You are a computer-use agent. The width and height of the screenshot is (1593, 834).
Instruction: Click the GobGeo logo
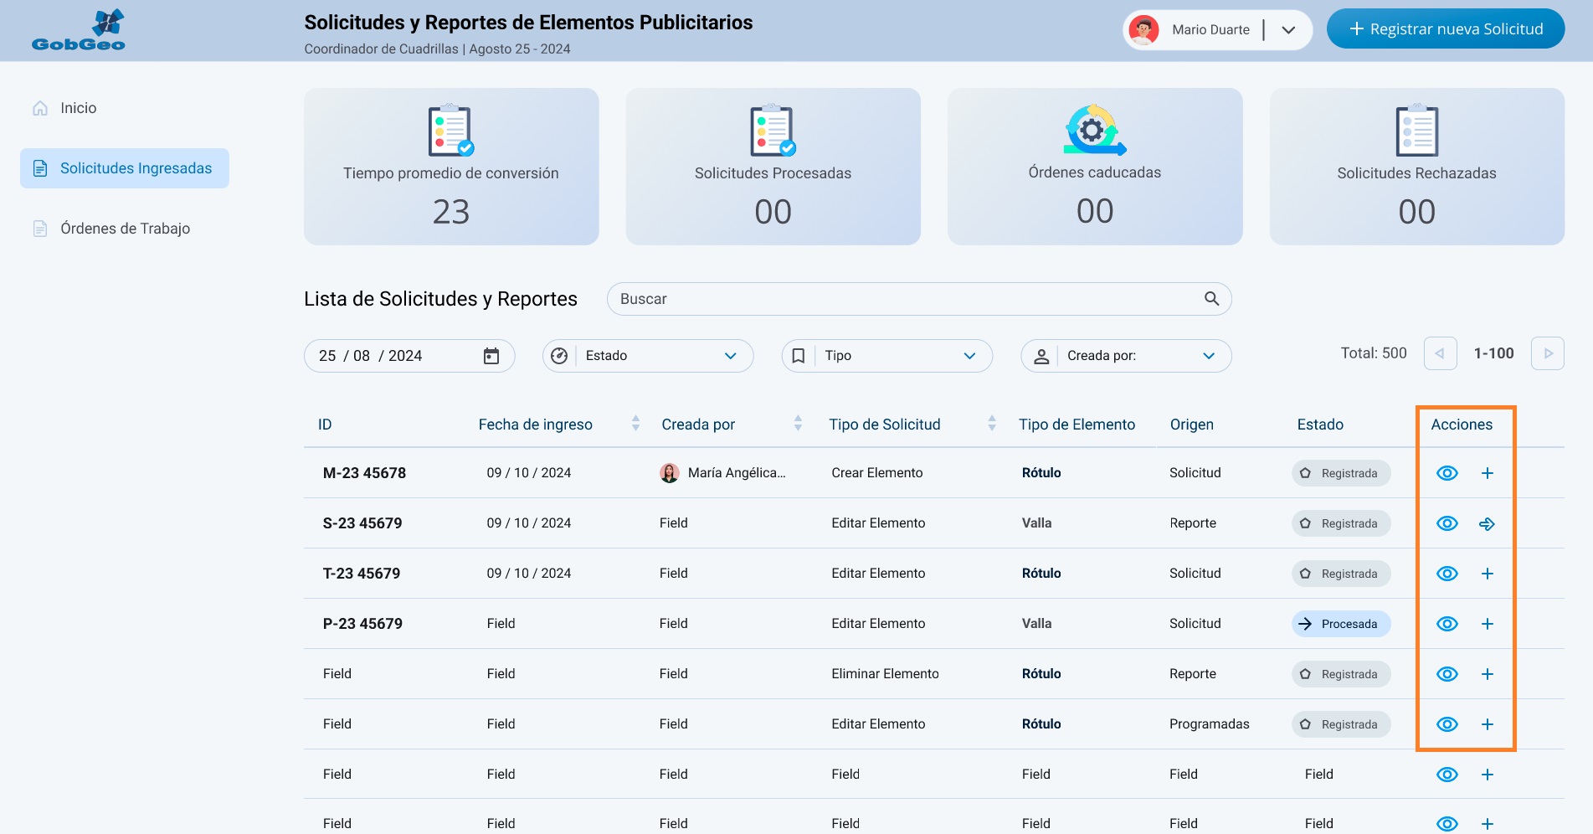tap(79, 31)
